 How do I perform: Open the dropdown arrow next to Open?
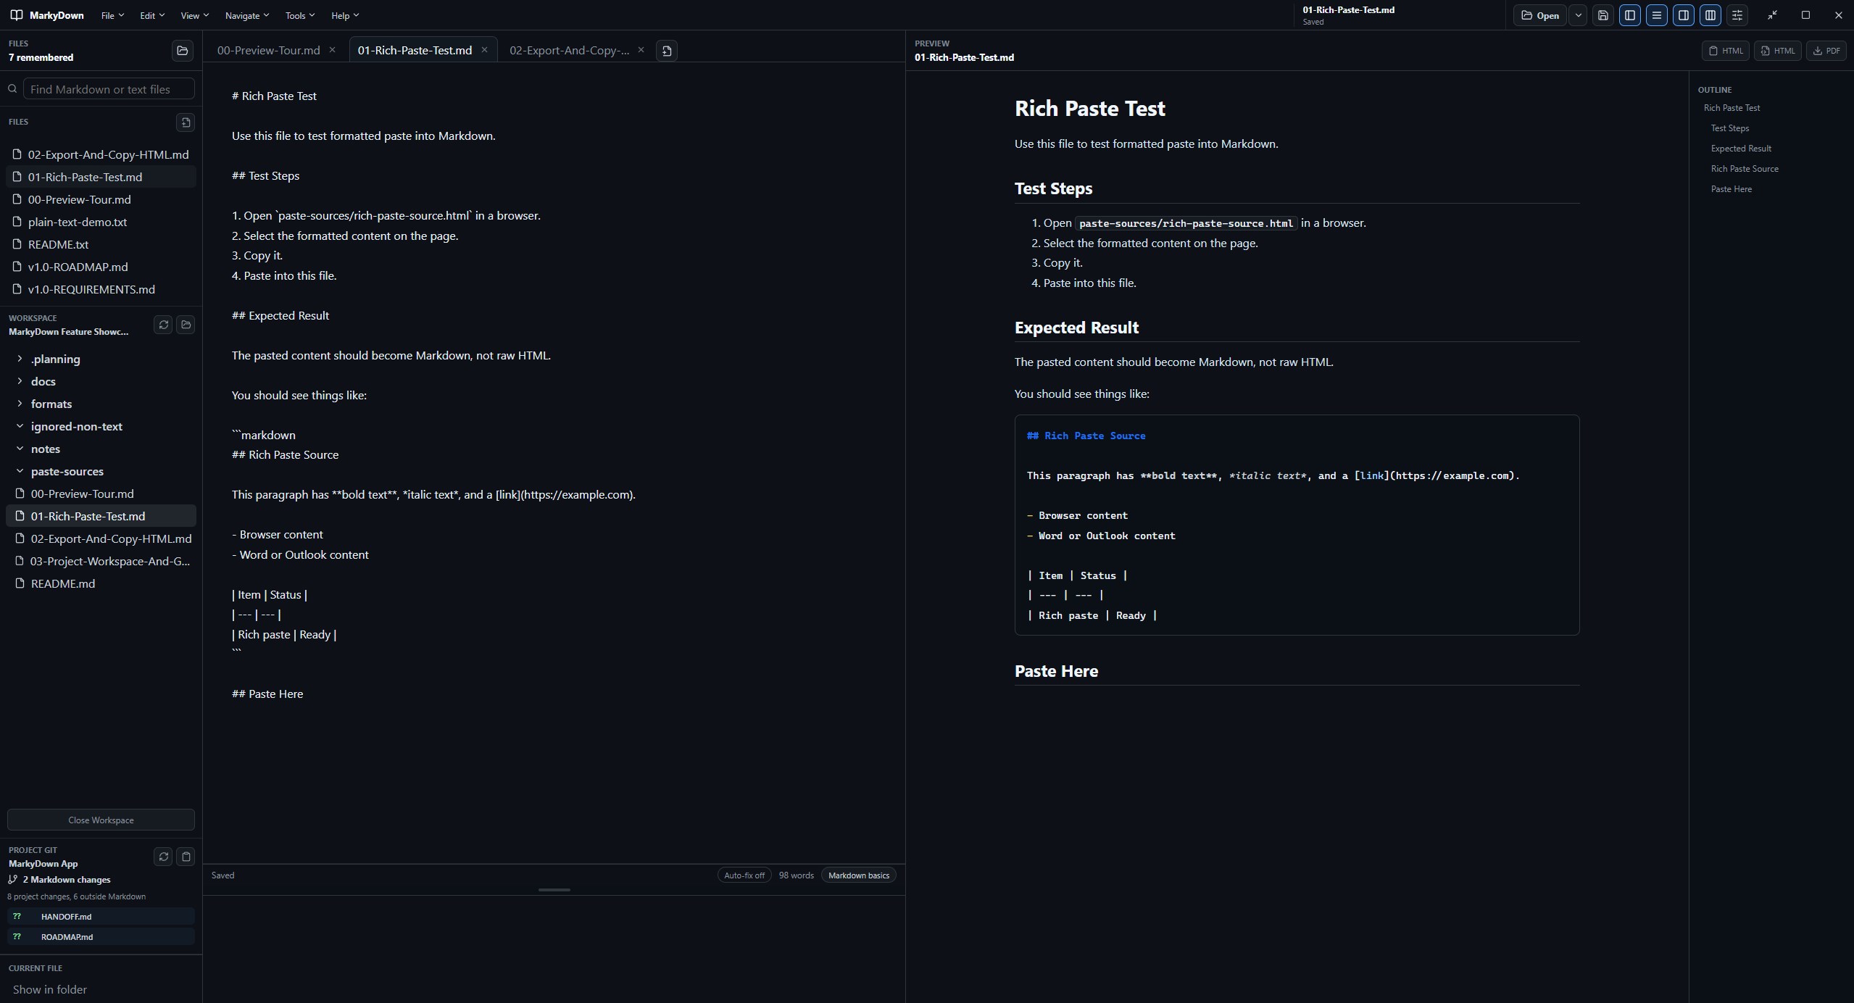(x=1578, y=15)
